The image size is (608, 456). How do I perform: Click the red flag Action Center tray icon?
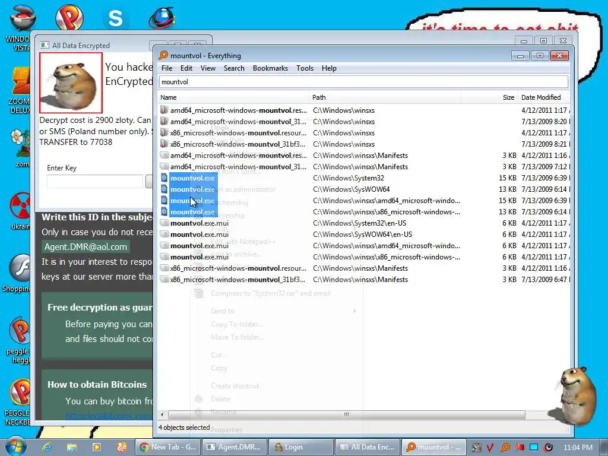click(x=520, y=448)
